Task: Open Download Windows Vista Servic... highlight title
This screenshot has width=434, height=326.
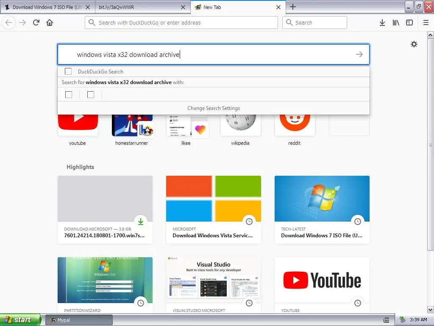Action: click(213, 235)
